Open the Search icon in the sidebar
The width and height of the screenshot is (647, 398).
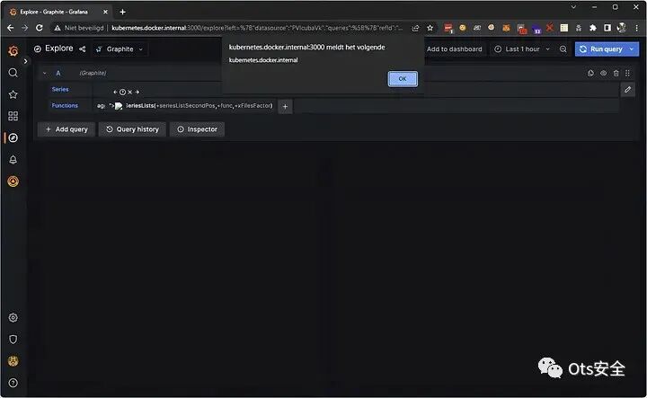coord(13,73)
